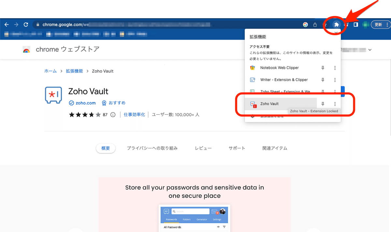Select the 概要 tab

point(106,148)
